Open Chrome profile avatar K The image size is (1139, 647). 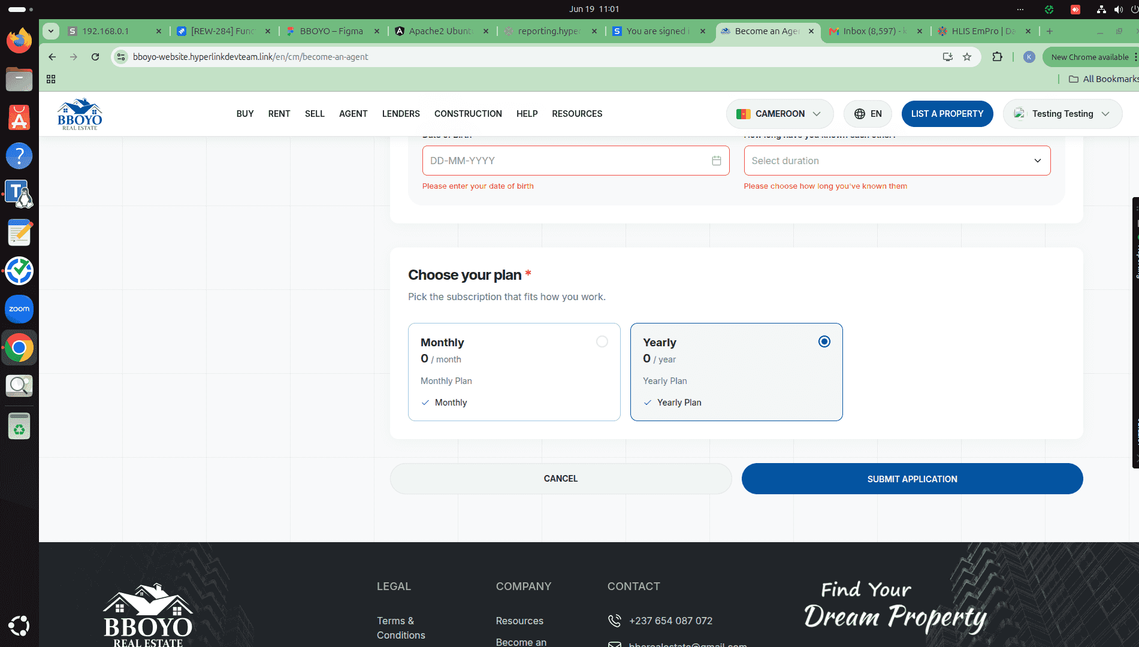point(1029,57)
